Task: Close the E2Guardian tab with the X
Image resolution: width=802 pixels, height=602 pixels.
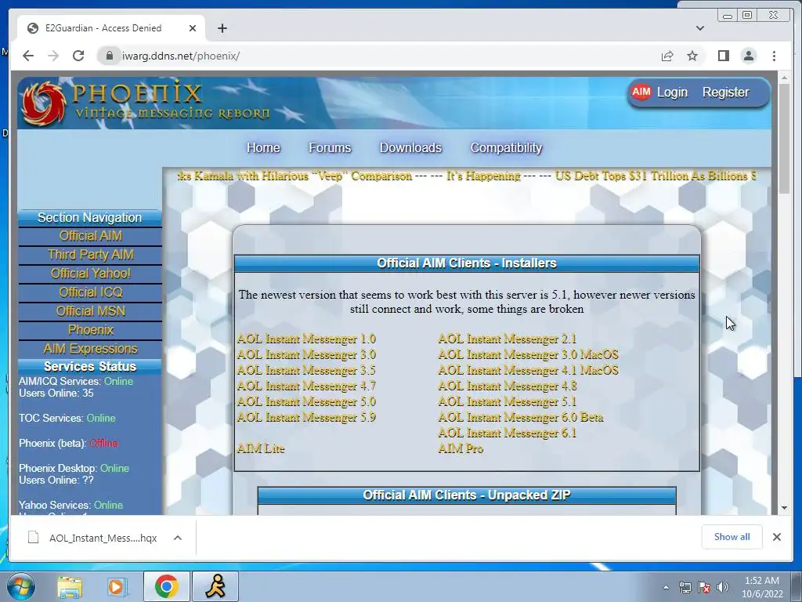Action: point(193,28)
